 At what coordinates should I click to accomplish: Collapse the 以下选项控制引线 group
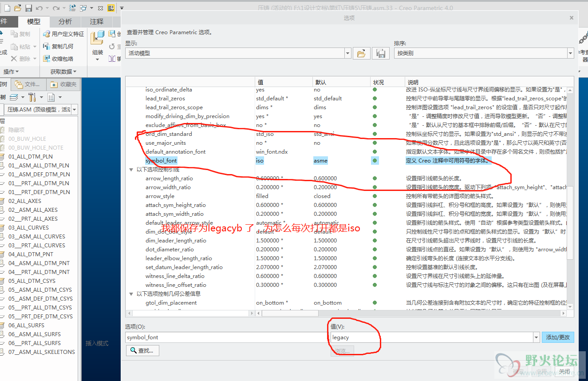pyautogui.click(x=131, y=169)
